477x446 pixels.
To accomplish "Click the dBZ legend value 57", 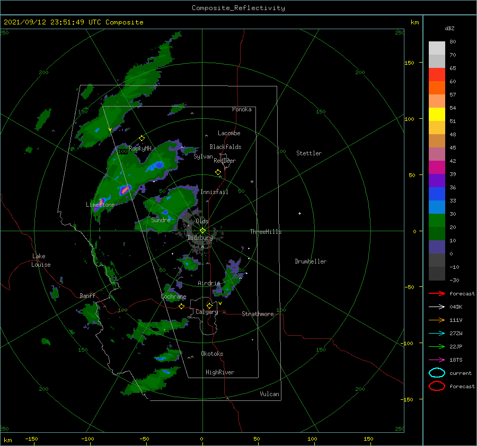I will click(x=453, y=95).
